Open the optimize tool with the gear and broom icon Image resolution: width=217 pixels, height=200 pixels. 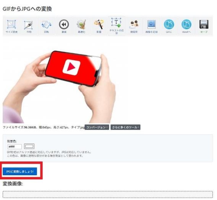click(81, 26)
